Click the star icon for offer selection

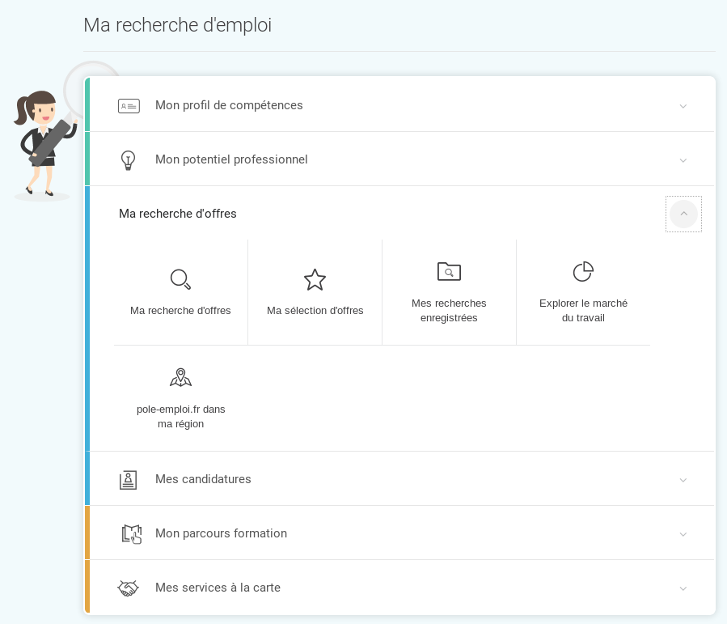coord(315,279)
